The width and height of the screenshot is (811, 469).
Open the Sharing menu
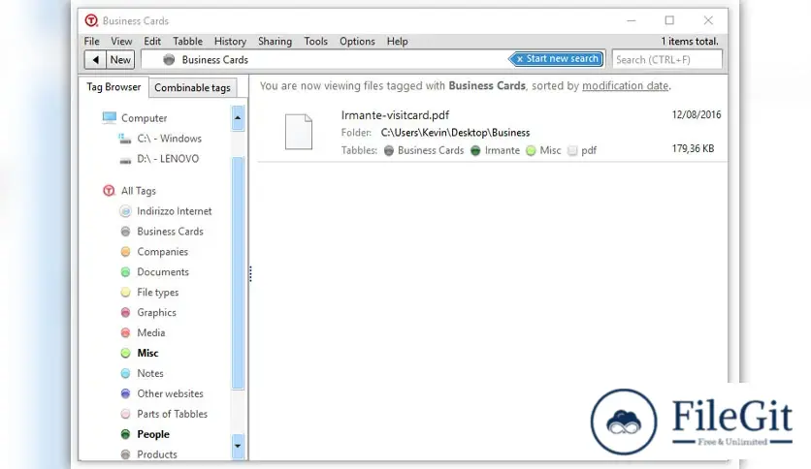pos(275,42)
